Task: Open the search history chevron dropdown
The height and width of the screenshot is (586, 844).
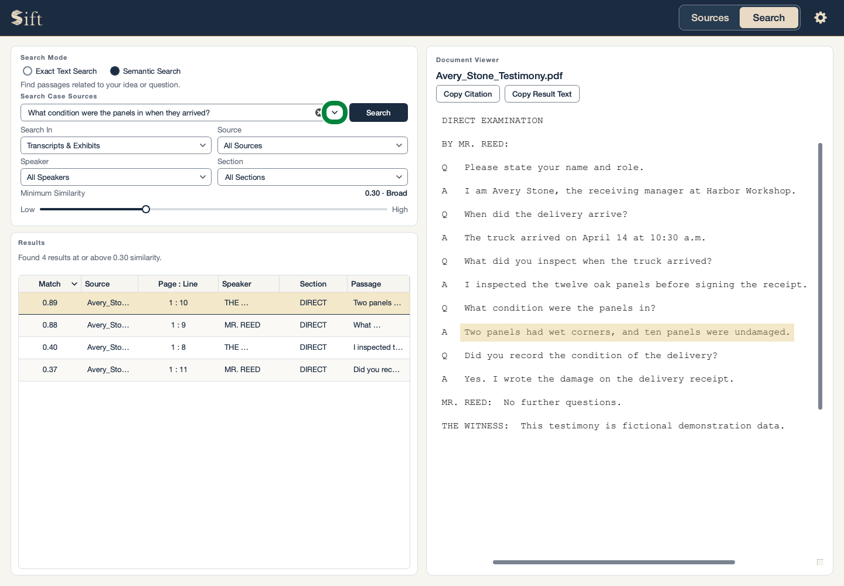Action: point(335,113)
